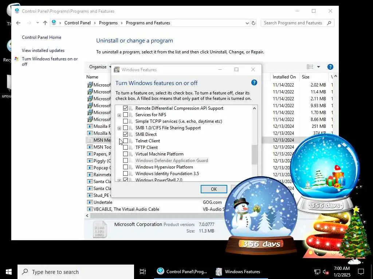Click the VBCABLE program icon
Viewport: 373px width, 279px height.
tap(90, 209)
